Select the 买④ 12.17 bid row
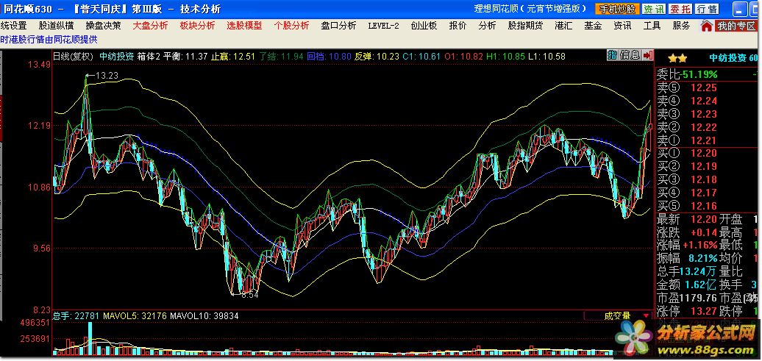 tap(708, 193)
